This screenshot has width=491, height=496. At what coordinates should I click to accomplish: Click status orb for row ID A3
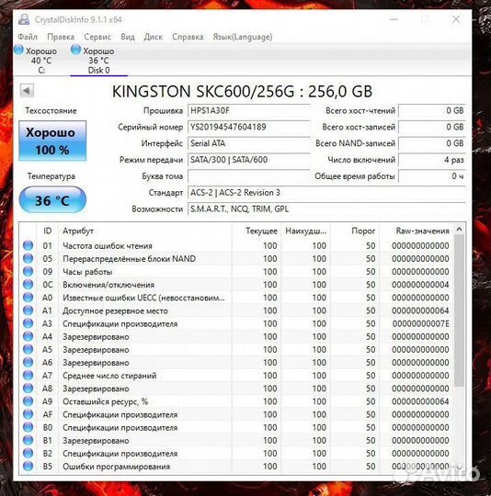[x=29, y=323]
